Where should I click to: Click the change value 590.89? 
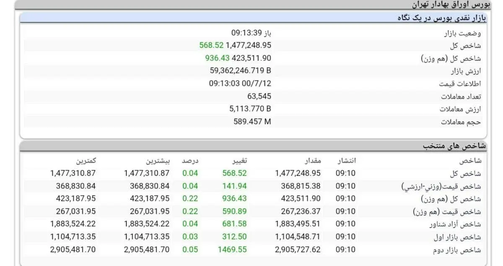234,211
